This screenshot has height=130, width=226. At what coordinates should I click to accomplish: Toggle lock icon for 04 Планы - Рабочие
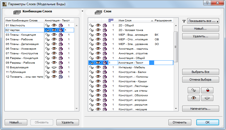[x=47, y=39]
